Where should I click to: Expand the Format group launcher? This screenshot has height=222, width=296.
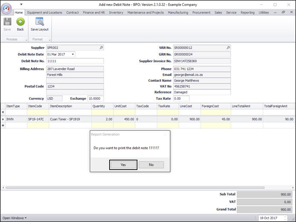49,40
